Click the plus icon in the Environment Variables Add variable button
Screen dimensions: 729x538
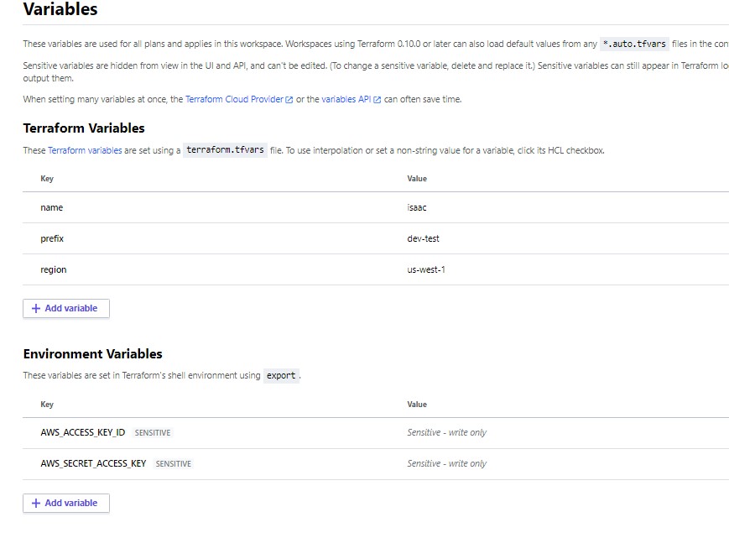coord(35,503)
